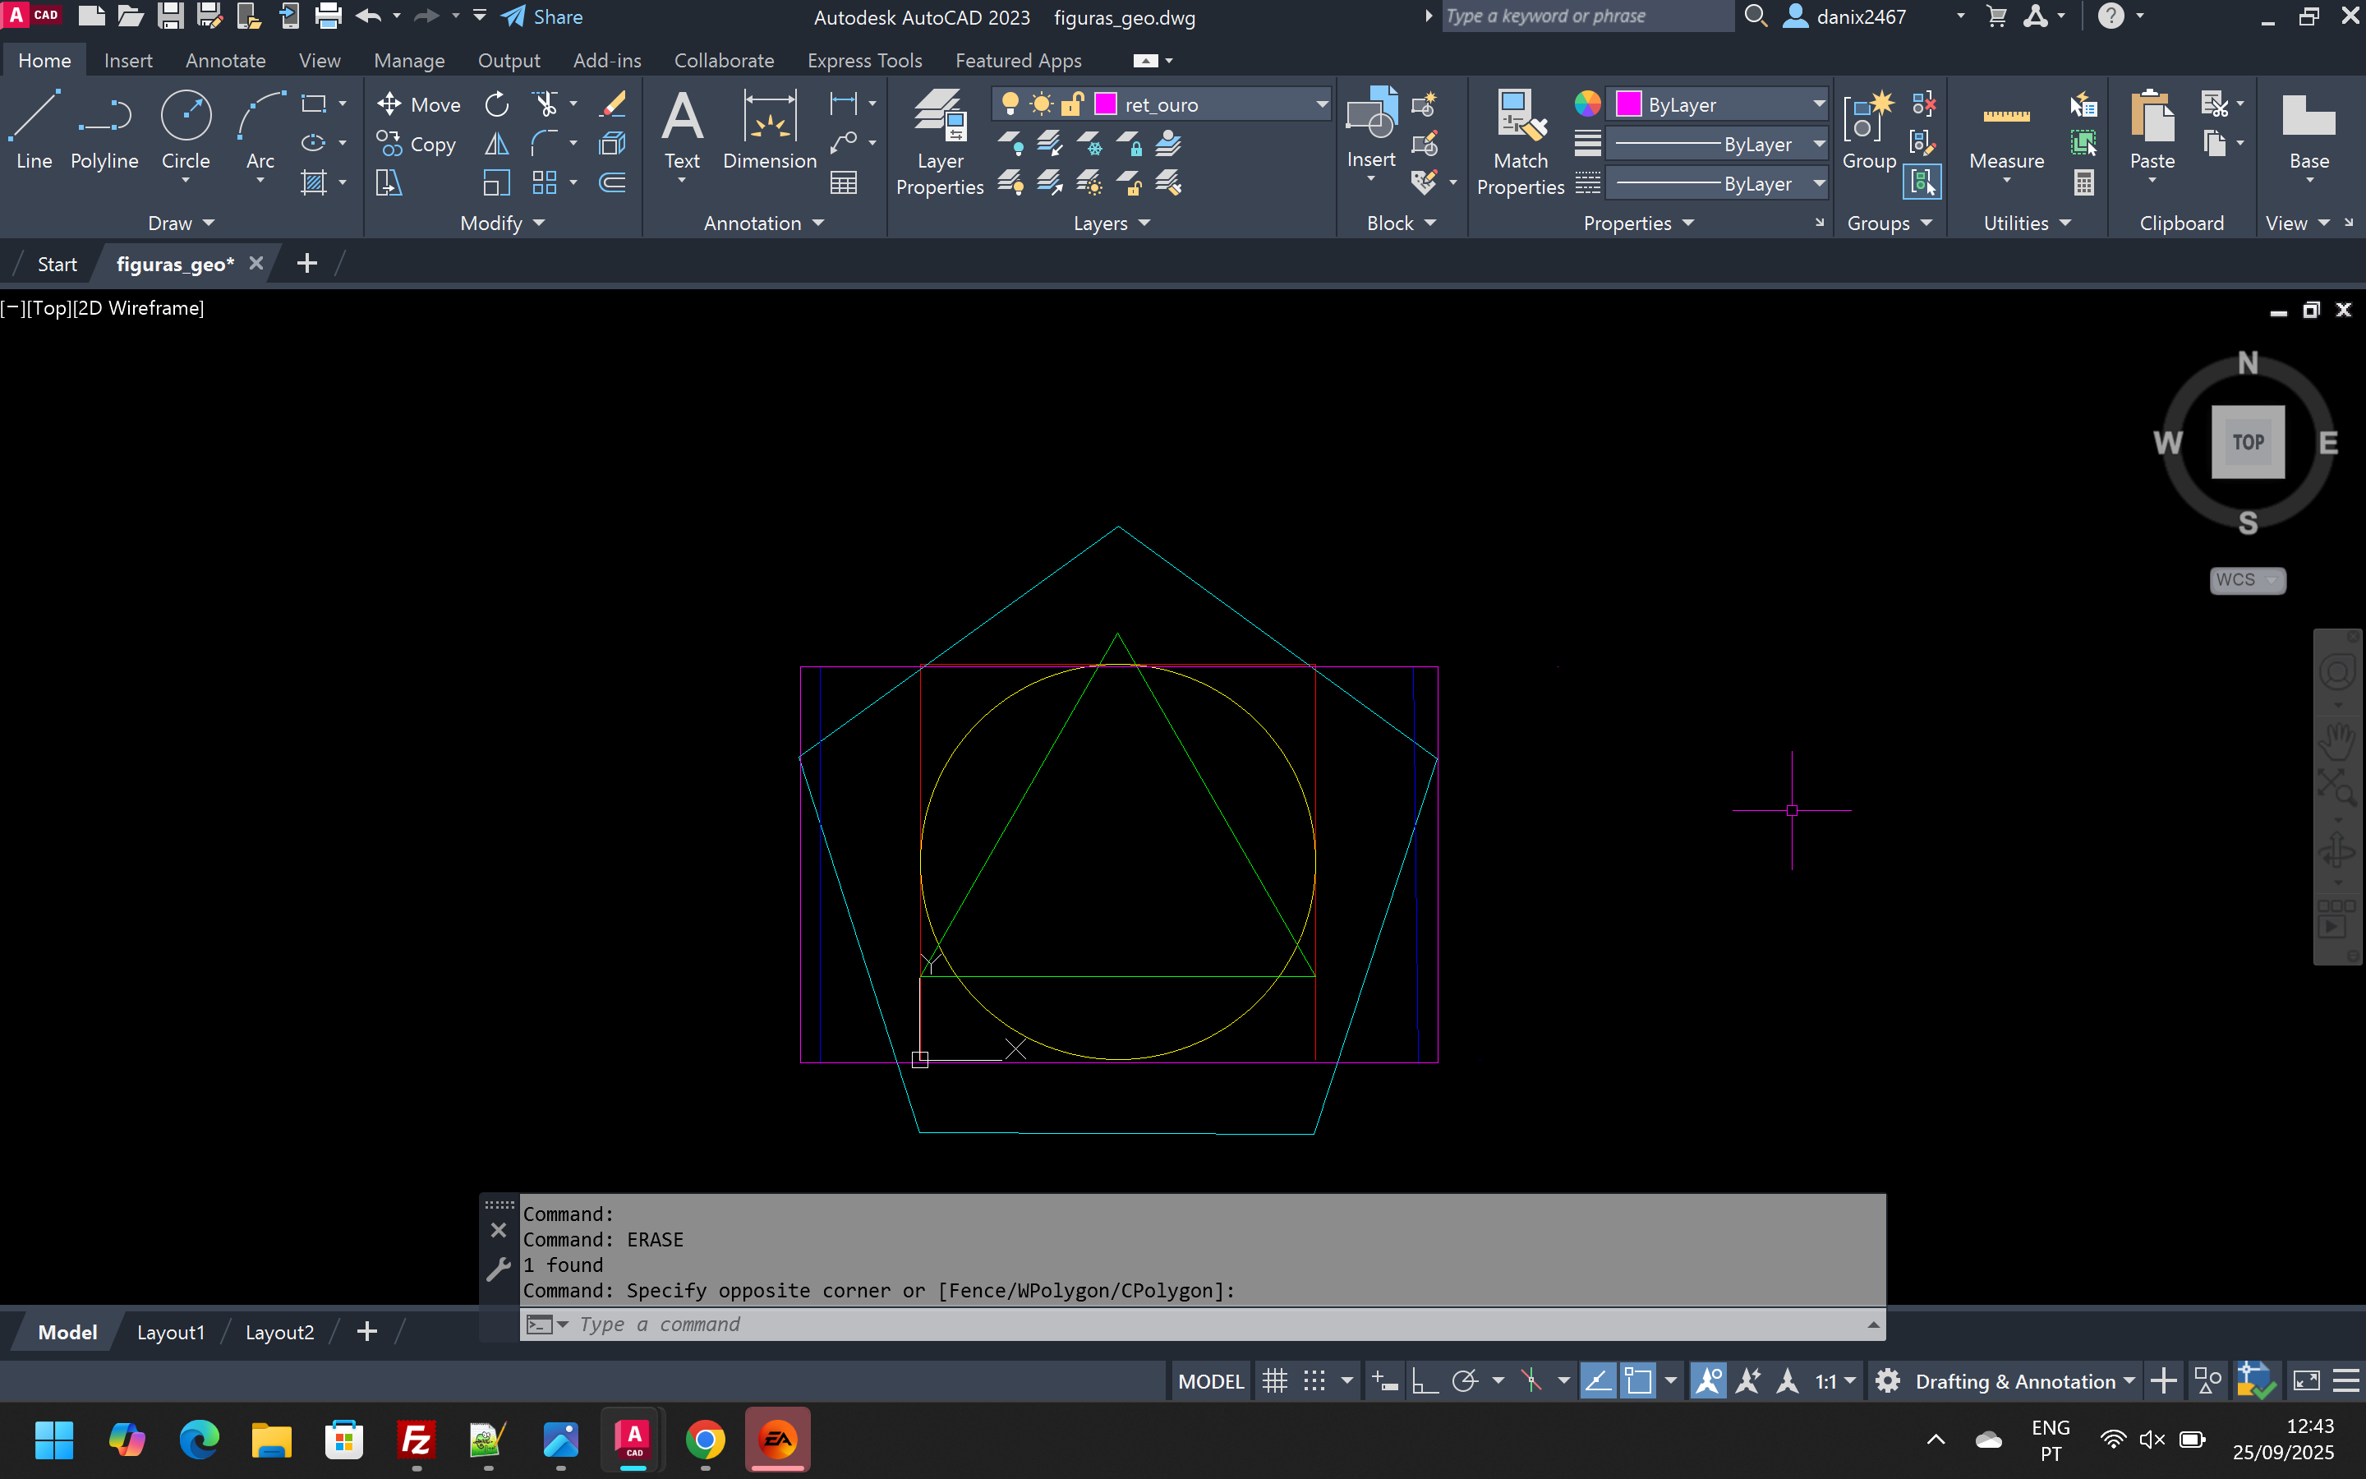Screen dimensions: 2366x1479
Task: Open the Drafting & Annotation workspace dropdown
Action: pyautogui.click(x=2129, y=1381)
